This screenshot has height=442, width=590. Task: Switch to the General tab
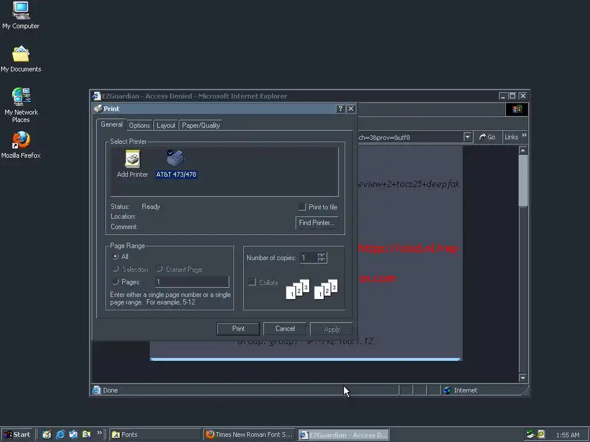(x=111, y=124)
